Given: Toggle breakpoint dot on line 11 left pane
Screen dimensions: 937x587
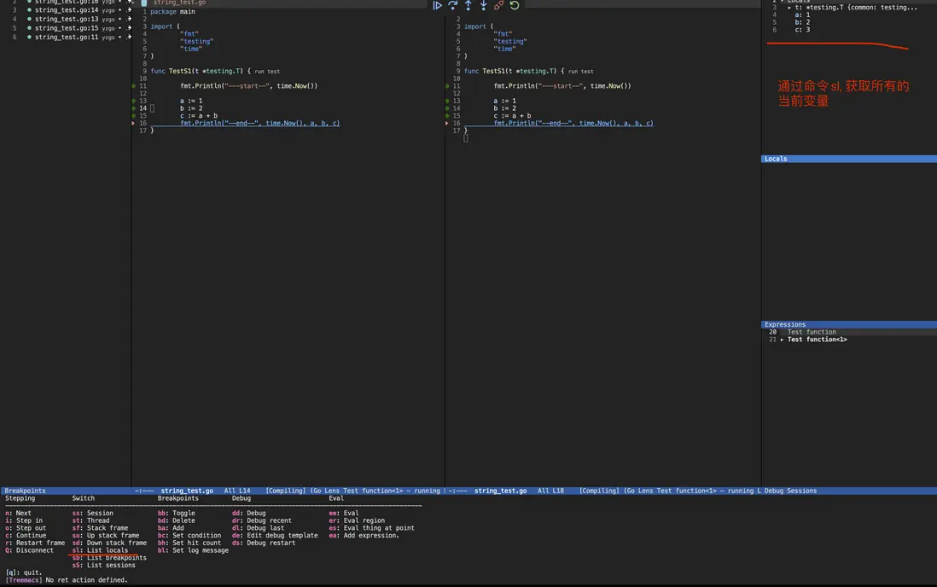Looking at the screenshot, I should [134, 86].
